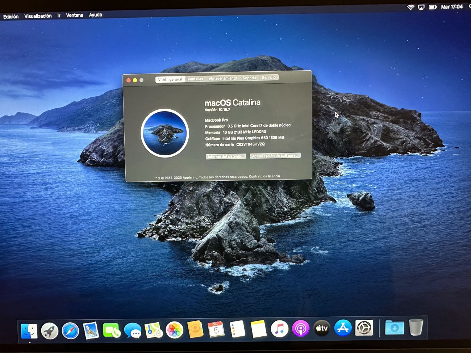Click Actualización de software button
This screenshot has width=471, height=353.
(275, 156)
